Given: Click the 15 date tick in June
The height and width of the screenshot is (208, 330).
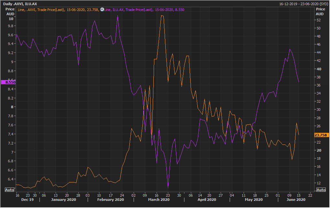Looking at the screenshot, I should [x=299, y=195].
